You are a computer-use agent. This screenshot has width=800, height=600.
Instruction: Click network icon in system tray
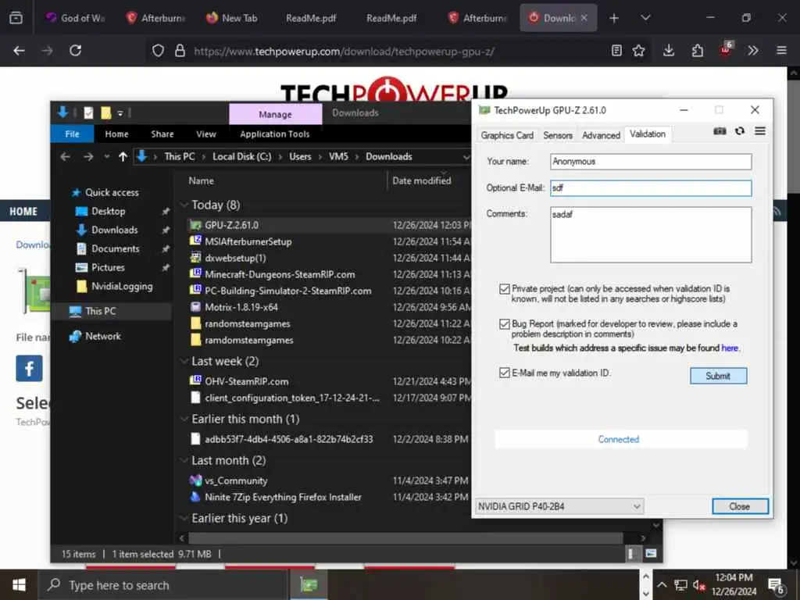pyautogui.click(x=680, y=585)
